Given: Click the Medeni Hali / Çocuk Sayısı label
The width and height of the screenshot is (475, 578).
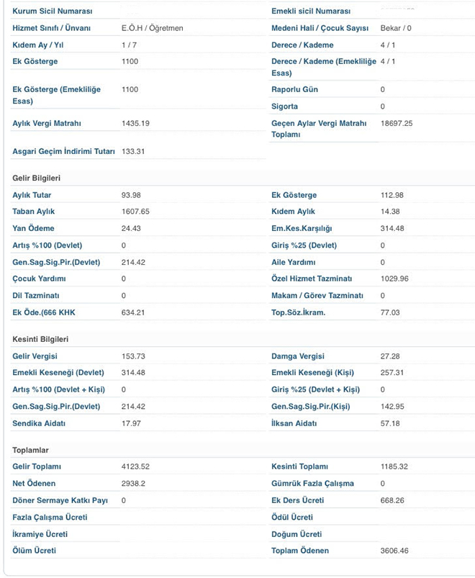Looking at the screenshot, I should pyautogui.click(x=320, y=28).
